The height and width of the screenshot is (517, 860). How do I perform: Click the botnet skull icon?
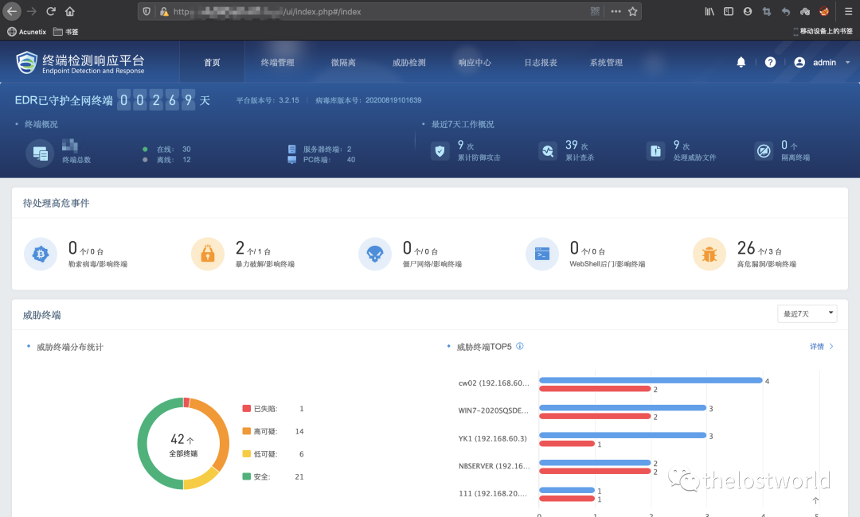374,254
